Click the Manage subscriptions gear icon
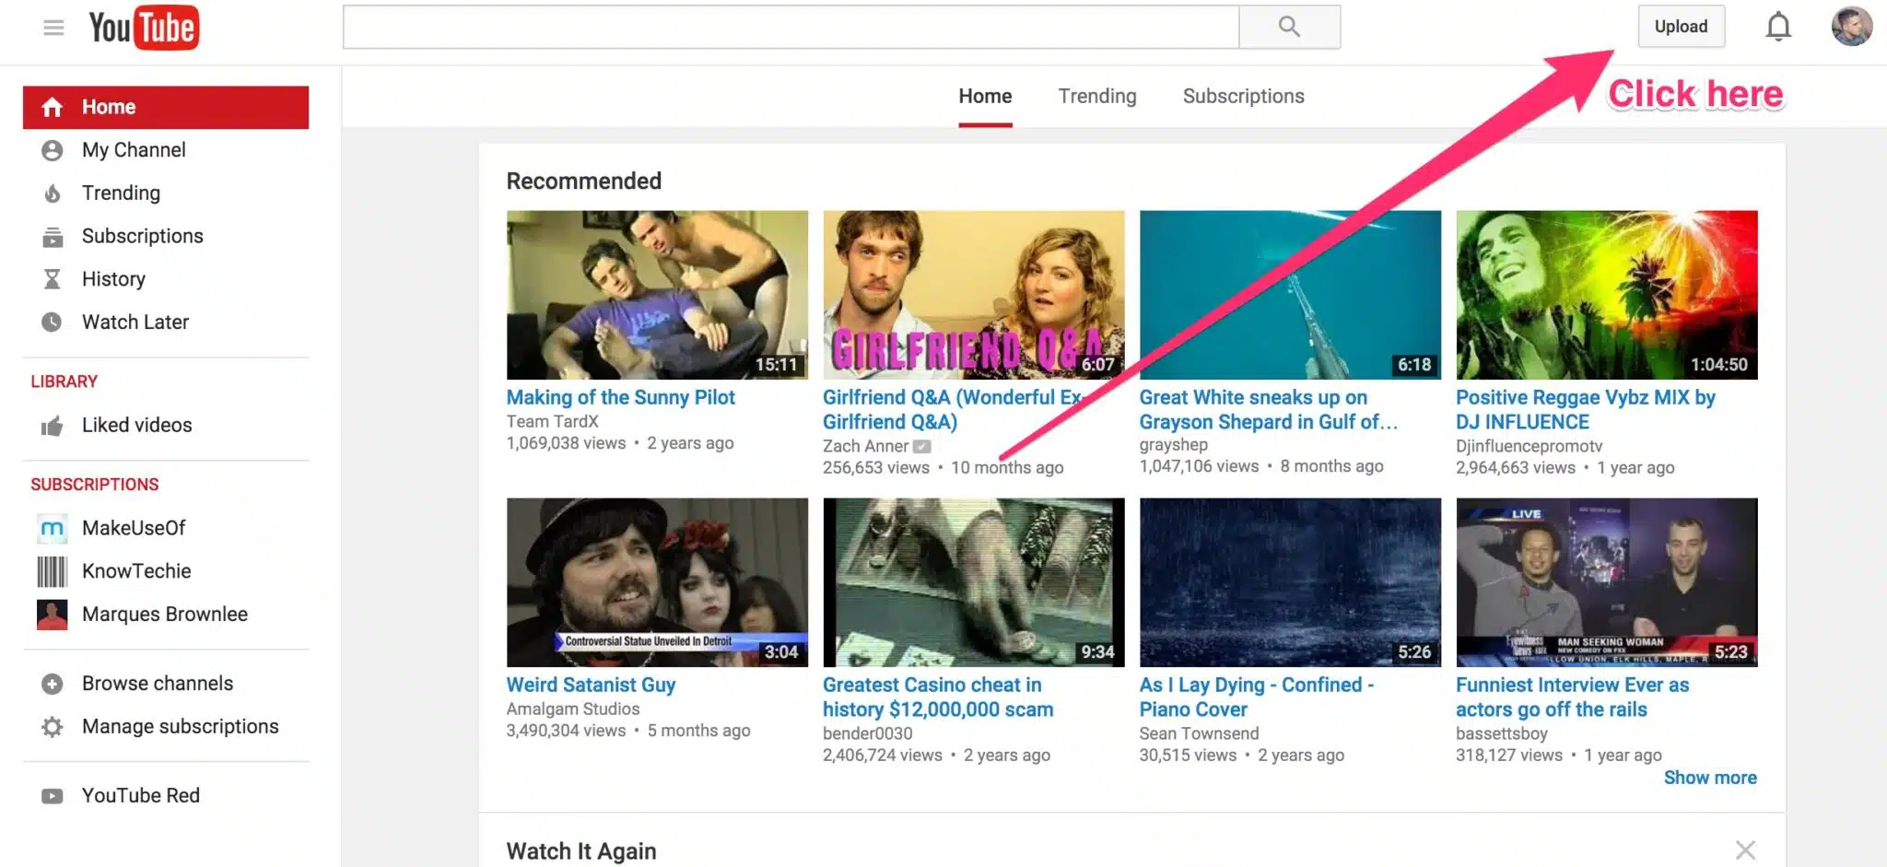 53,726
